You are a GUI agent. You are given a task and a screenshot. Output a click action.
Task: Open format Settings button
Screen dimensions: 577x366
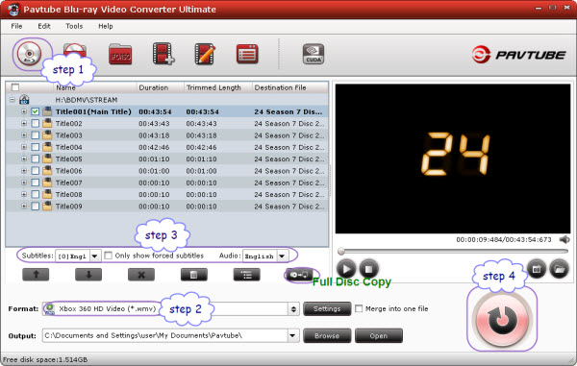click(327, 309)
